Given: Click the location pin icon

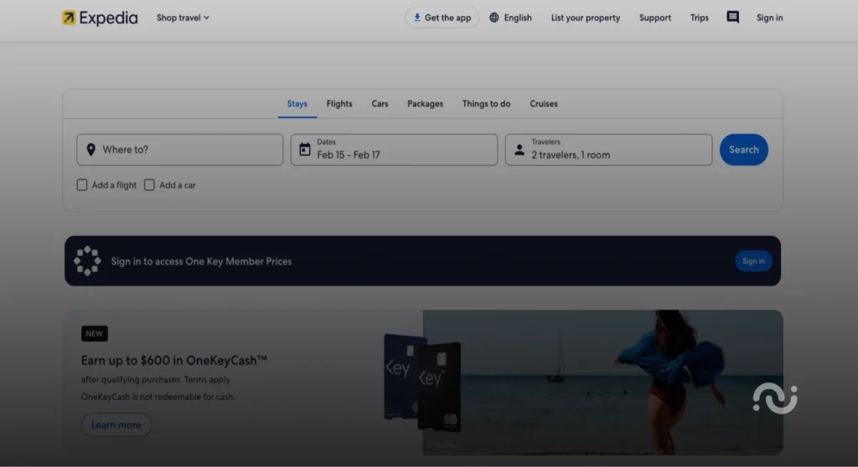Looking at the screenshot, I should pos(90,150).
